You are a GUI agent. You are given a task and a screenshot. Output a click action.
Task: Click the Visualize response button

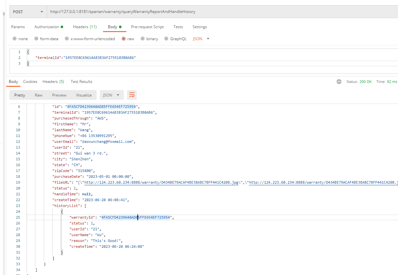[x=84, y=95]
